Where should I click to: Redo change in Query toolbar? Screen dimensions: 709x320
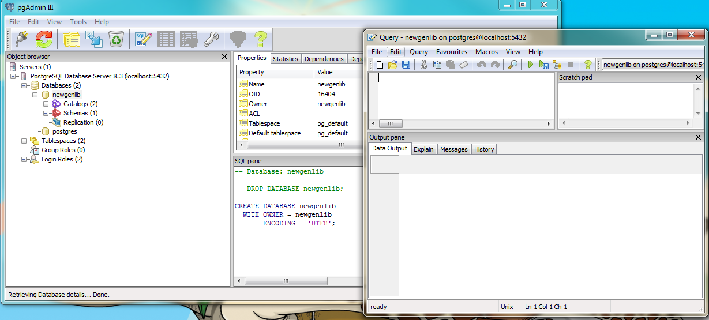[x=494, y=65]
